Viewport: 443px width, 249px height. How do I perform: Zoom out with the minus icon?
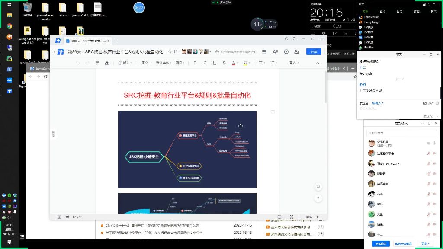pyautogui.click(x=300, y=217)
